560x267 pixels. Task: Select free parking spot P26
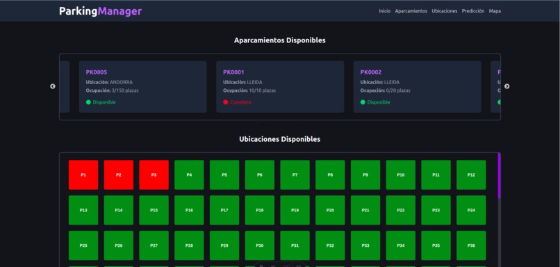pyautogui.click(x=119, y=245)
